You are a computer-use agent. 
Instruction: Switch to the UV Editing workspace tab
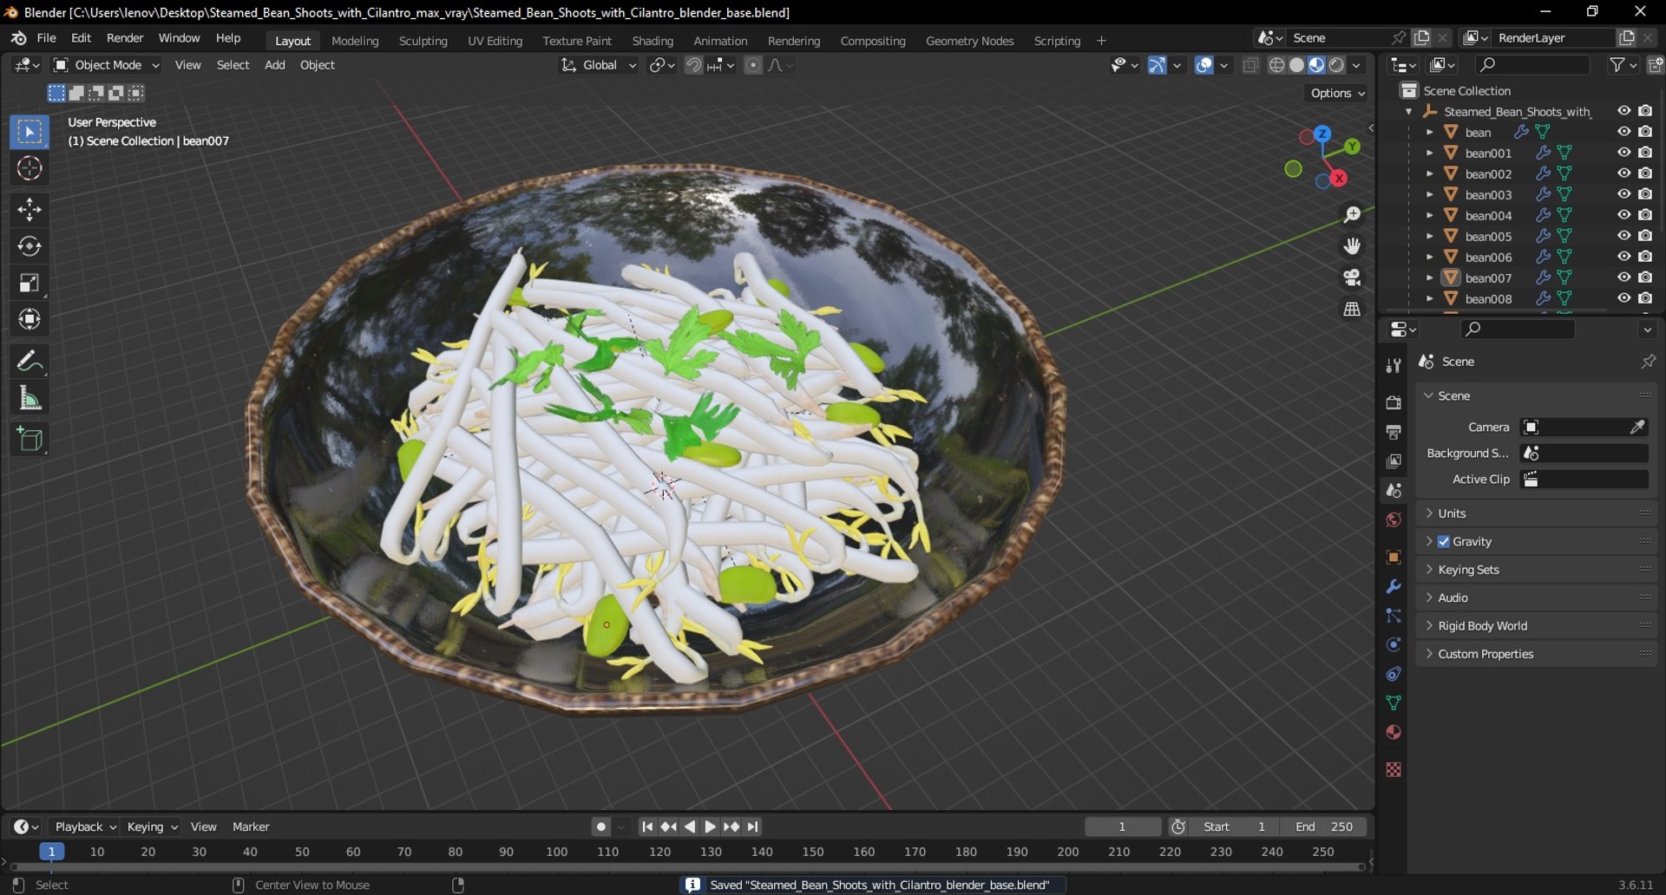[x=495, y=41]
